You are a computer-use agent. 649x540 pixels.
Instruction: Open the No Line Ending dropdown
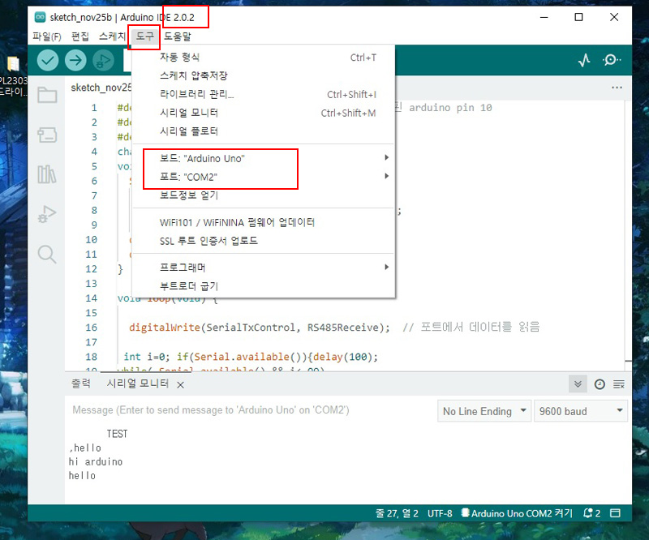(484, 411)
